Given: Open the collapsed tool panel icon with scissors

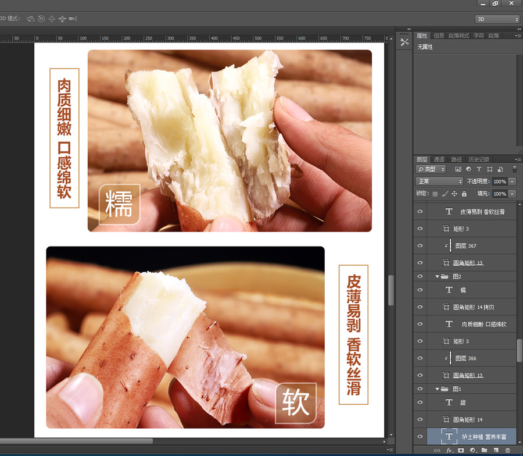Looking at the screenshot, I should 404,42.
